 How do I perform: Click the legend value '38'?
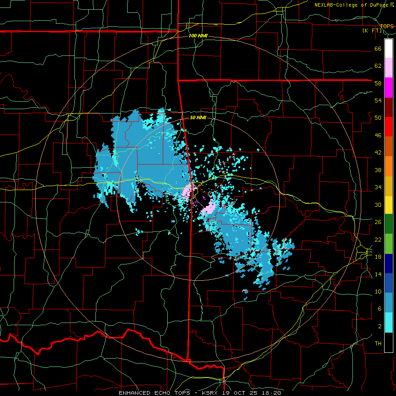click(x=378, y=170)
